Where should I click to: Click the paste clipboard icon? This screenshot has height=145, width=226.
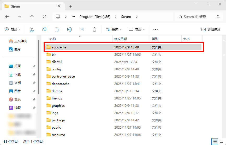(57, 29)
